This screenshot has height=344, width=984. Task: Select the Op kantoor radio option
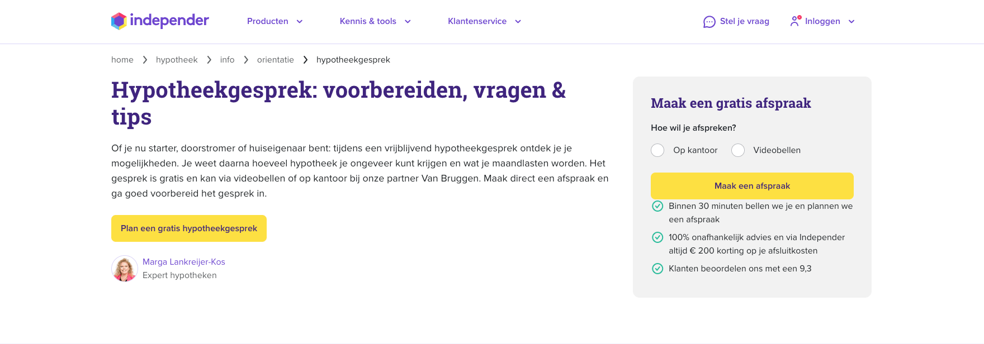pyautogui.click(x=657, y=150)
